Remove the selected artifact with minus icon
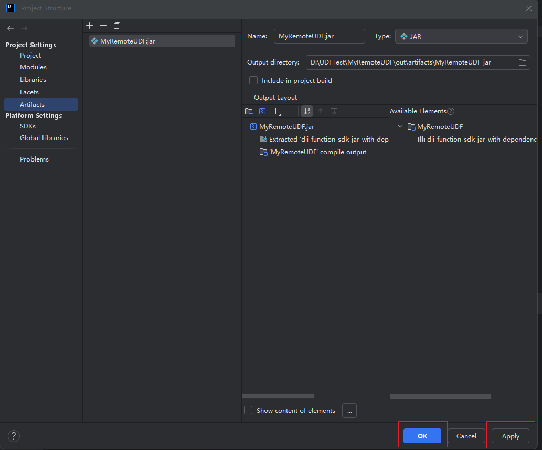This screenshot has width=542, height=450. point(103,26)
